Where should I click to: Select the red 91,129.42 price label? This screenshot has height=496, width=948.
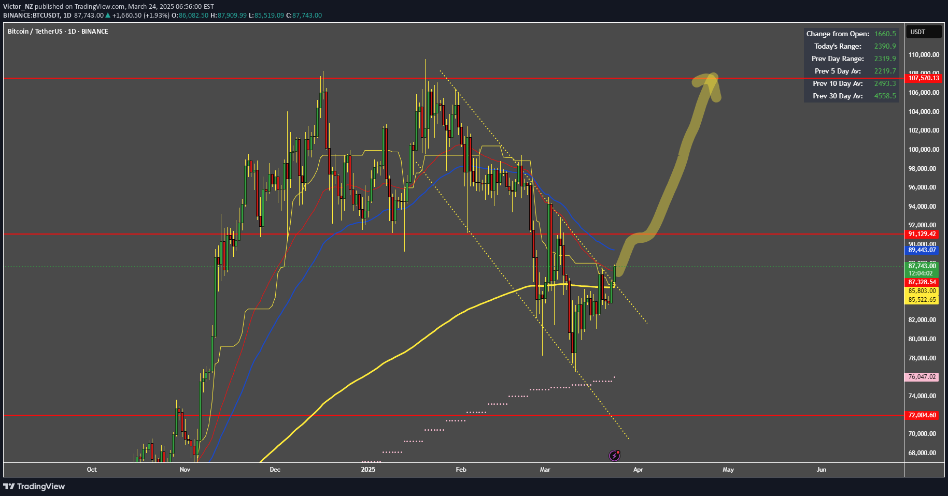point(922,234)
